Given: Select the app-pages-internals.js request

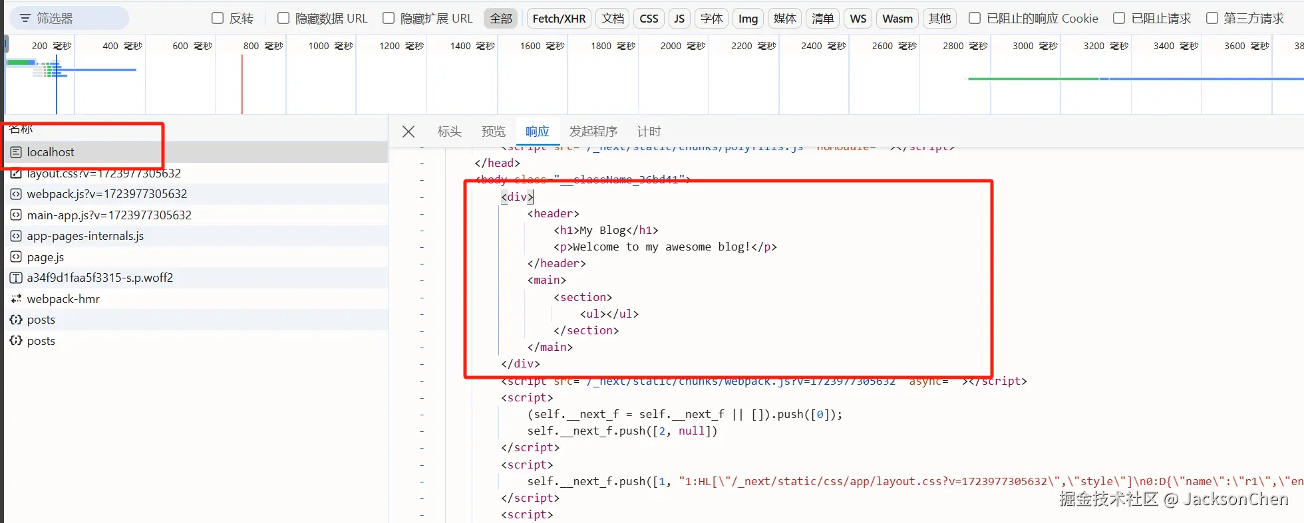Looking at the screenshot, I should (x=196, y=236).
